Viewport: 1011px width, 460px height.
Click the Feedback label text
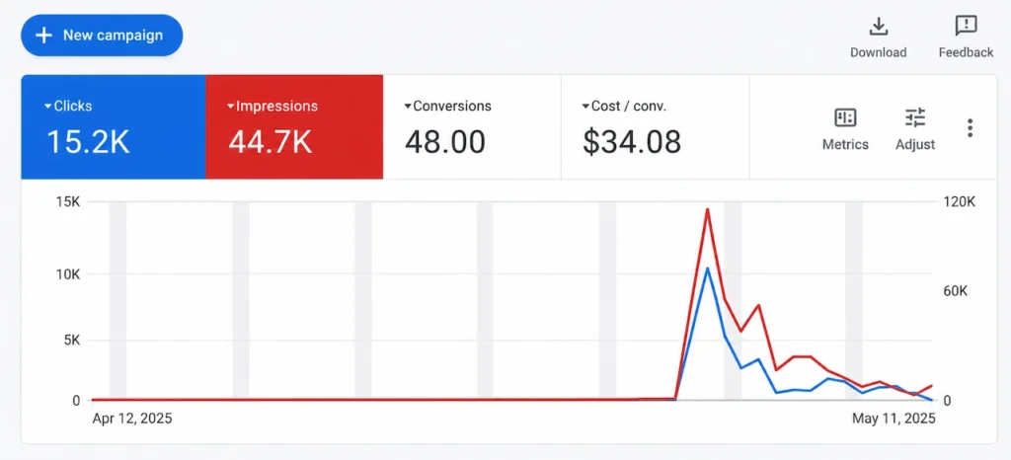point(966,53)
